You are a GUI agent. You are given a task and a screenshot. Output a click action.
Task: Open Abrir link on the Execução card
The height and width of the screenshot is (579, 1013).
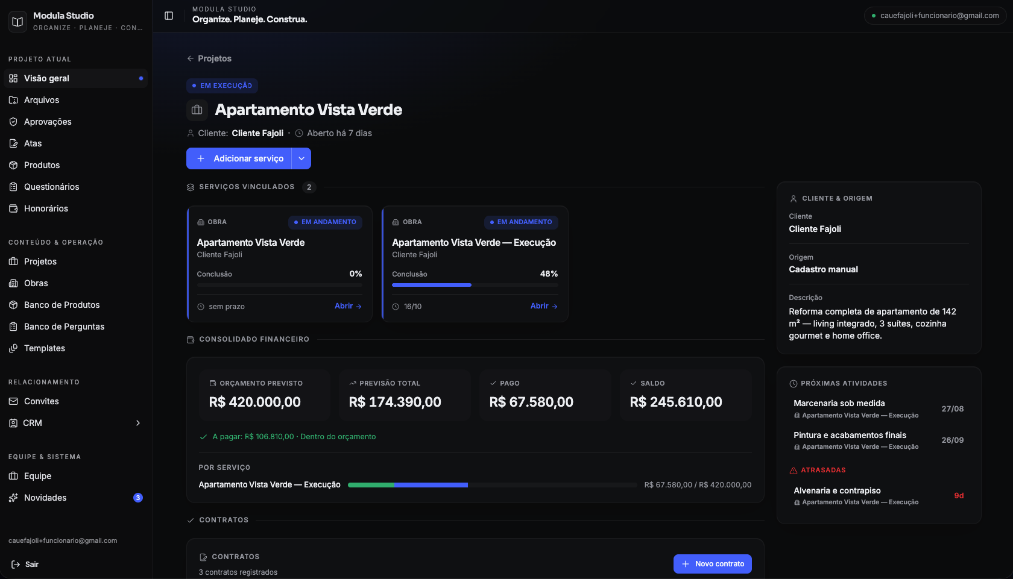[544, 306]
